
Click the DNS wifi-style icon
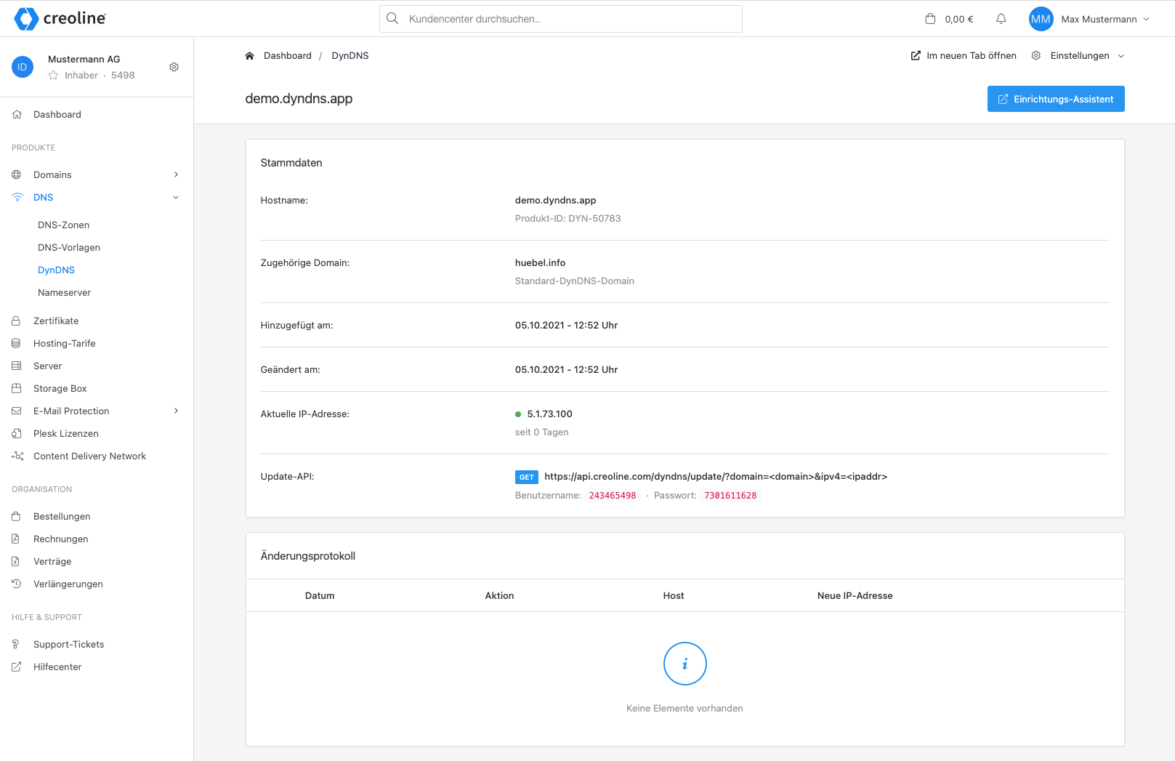[x=17, y=198]
